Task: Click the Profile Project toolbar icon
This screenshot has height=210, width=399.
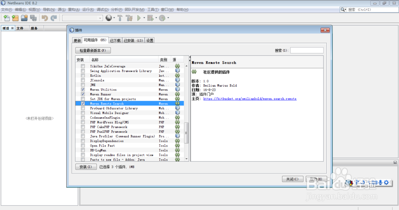Action: [x=162, y=18]
